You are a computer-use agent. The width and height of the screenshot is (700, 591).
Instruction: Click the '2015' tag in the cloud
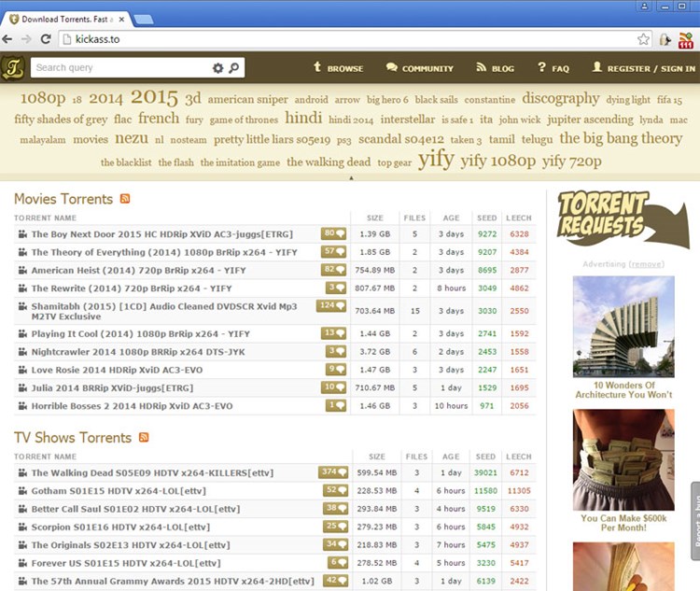point(154,97)
